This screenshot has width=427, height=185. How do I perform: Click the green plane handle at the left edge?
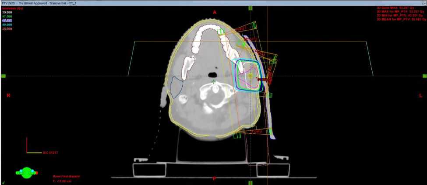pyautogui.click(x=3, y=76)
